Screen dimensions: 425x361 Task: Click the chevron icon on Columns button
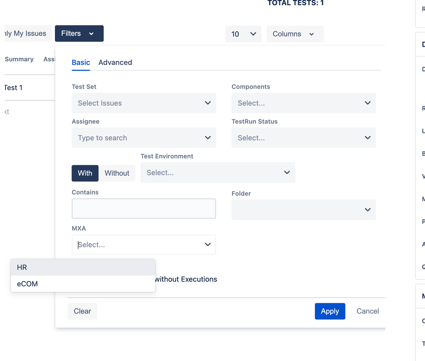coord(312,34)
